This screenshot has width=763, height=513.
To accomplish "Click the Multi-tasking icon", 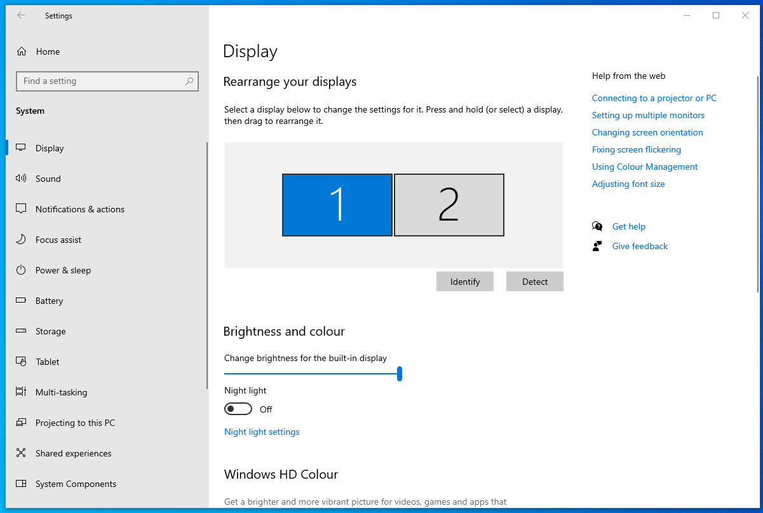I will click(x=21, y=392).
